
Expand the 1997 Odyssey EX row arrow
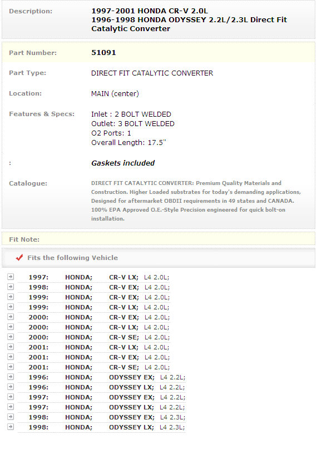pyautogui.click(x=11, y=397)
